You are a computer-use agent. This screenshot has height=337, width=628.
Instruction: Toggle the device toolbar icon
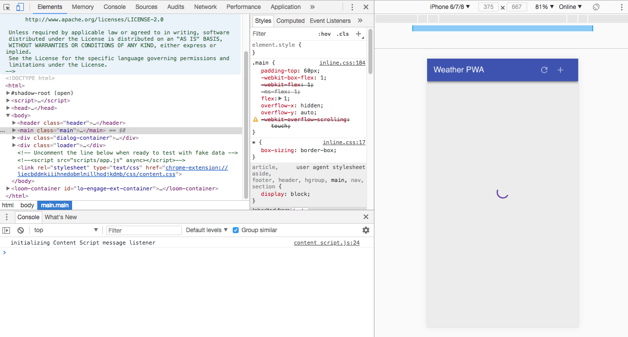(x=20, y=7)
